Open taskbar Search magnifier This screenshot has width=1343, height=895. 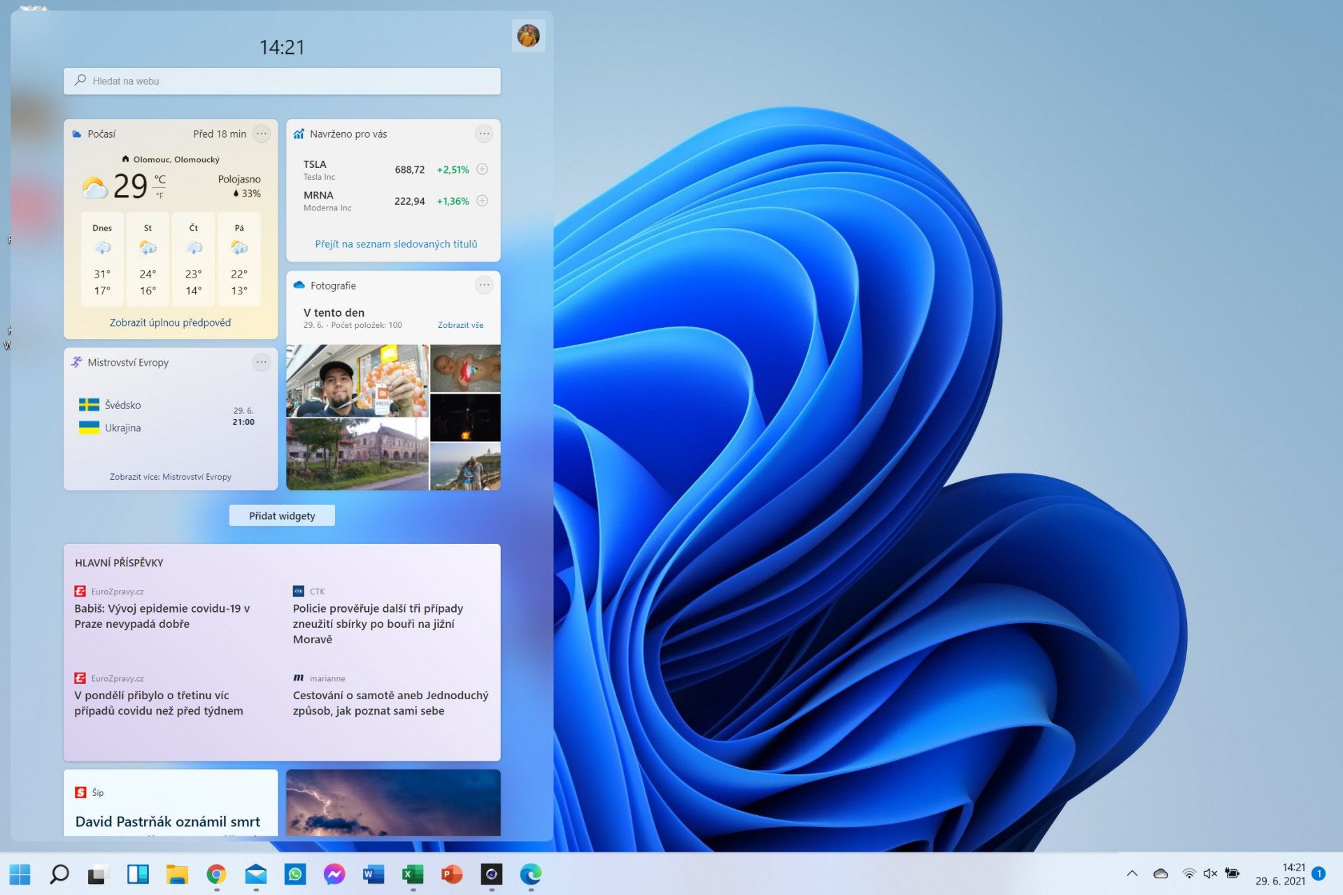click(59, 874)
